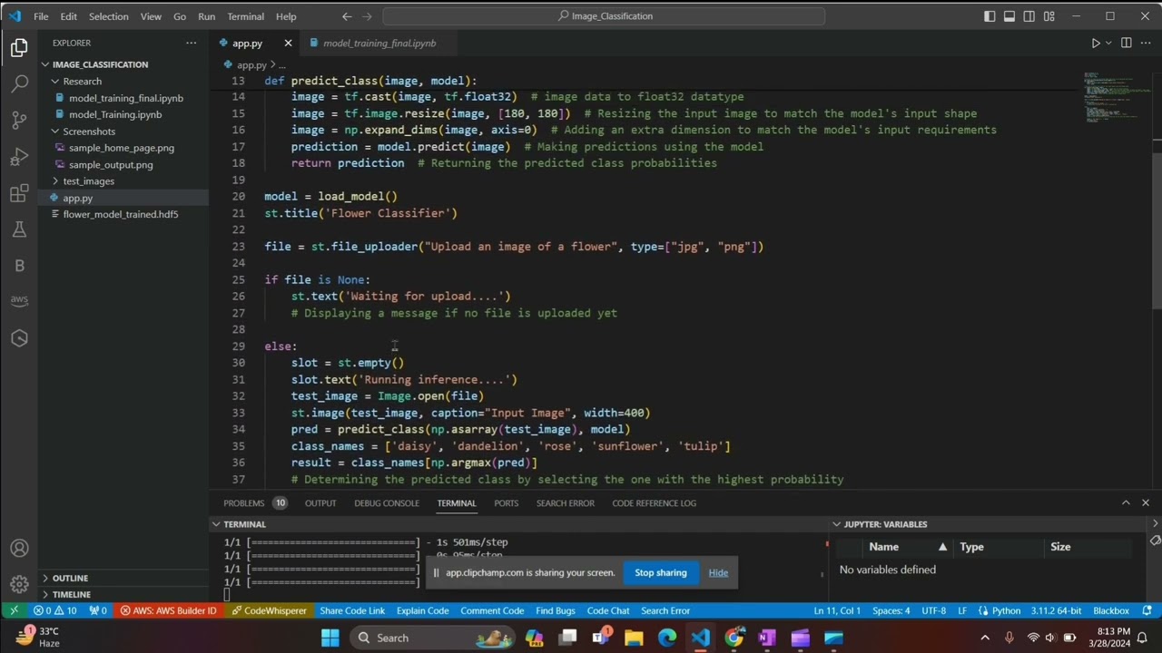Open errors and warnings count in status bar
This screenshot has width=1162, height=653.
pyautogui.click(x=54, y=610)
